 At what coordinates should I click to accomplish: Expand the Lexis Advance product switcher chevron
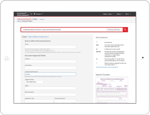click(x=31, y=14)
